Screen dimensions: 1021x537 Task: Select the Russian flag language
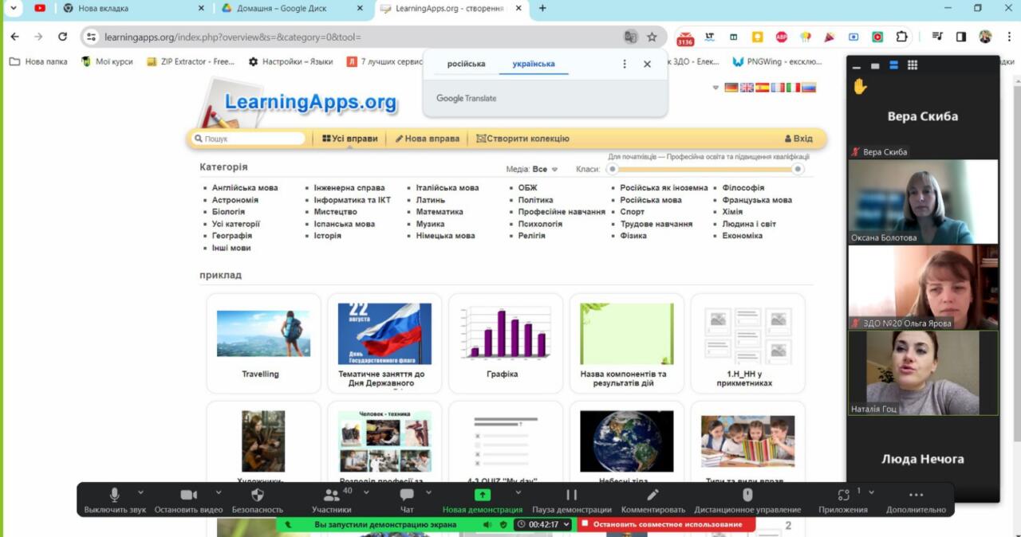809,88
